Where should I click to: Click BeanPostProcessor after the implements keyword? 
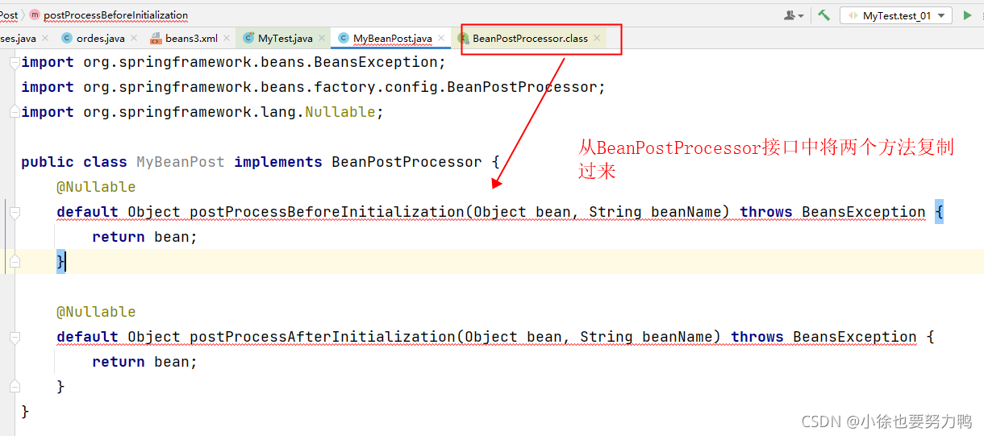tap(407, 162)
